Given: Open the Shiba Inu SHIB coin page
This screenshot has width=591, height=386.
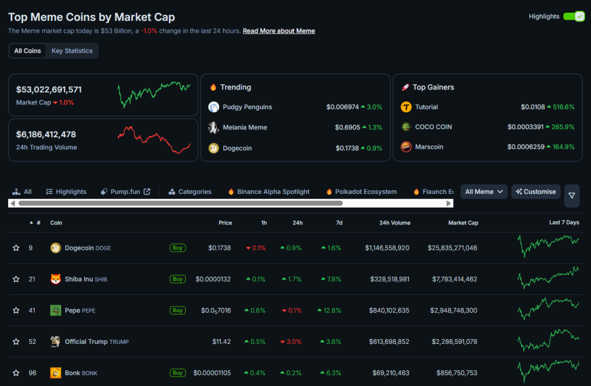Looking at the screenshot, I should tap(86, 279).
